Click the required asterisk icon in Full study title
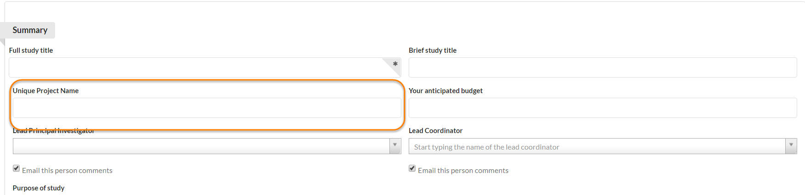Screen dimensions: 805x195 [395, 64]
